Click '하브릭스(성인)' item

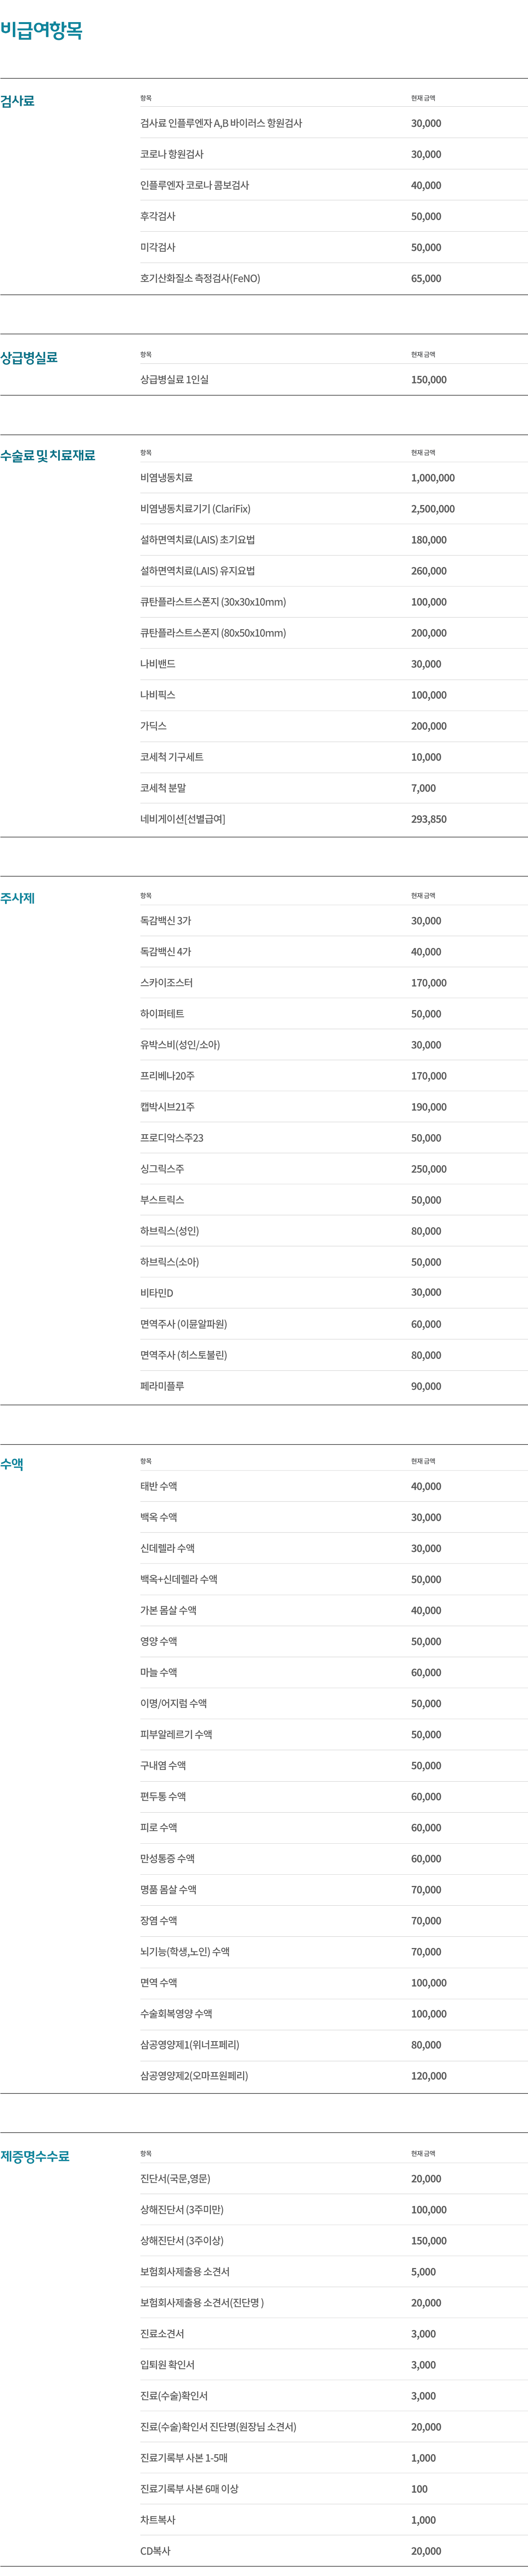(x=170, y=1231)
